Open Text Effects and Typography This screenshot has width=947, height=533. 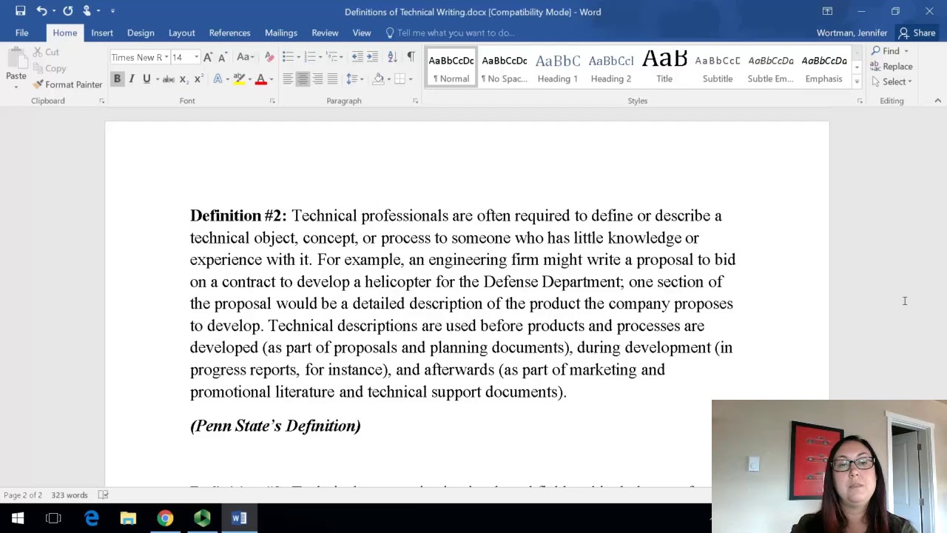(218, 79)
